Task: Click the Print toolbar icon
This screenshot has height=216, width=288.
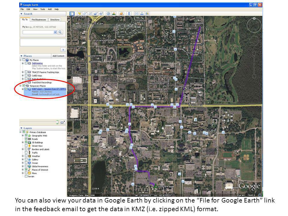Action: click(x=142, y=13)
